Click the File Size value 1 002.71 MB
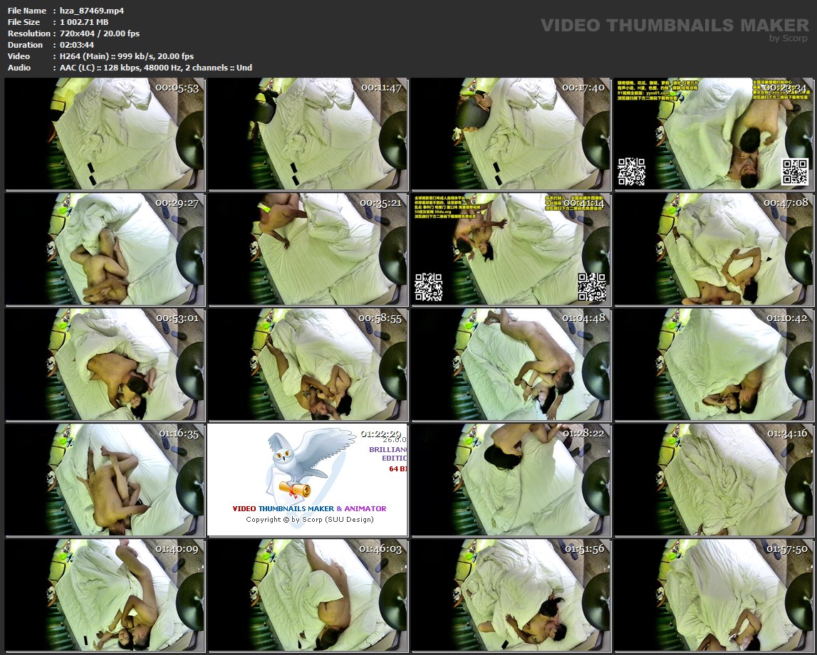Image resolution: width=817 pixels, height=655 pixels. [x=80, y=22]
